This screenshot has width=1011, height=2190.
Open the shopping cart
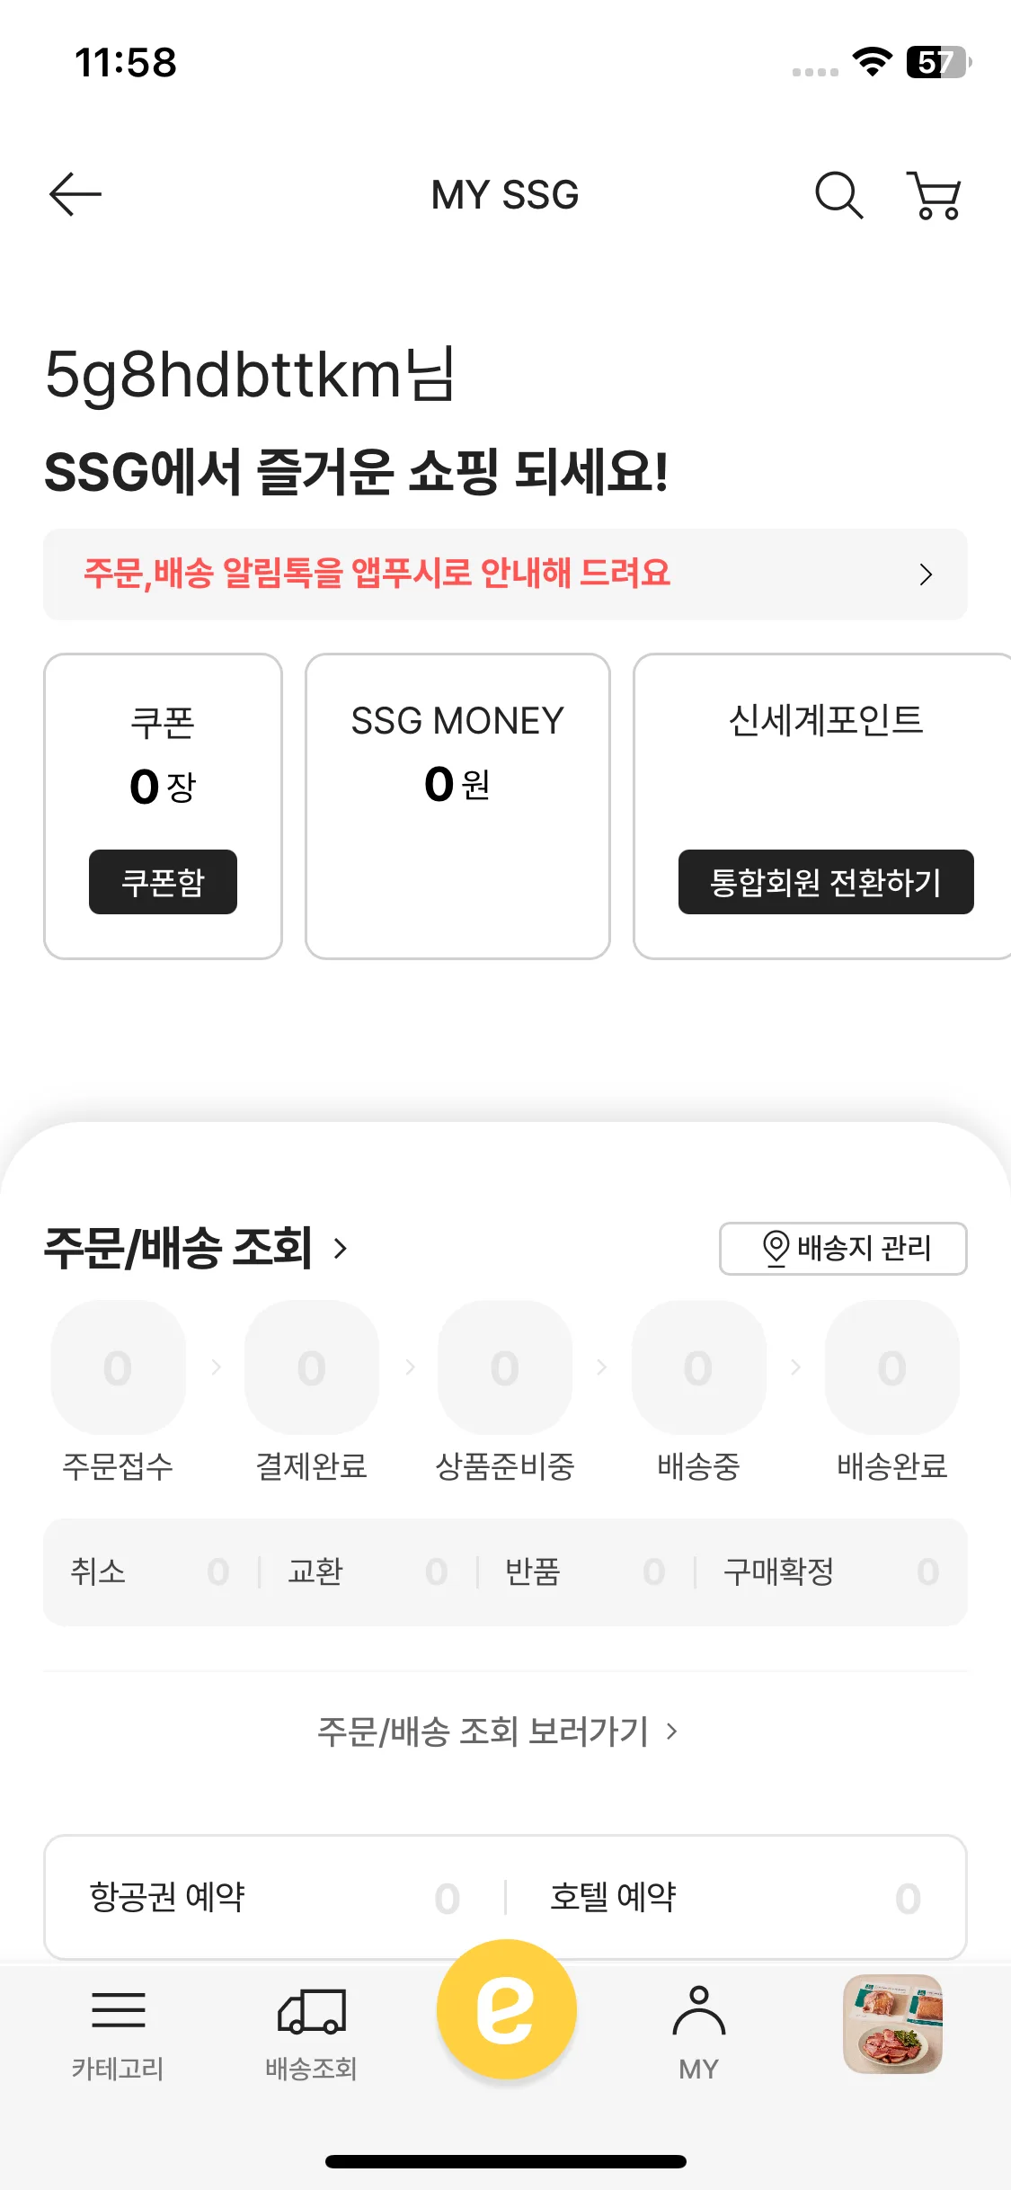pyautogui.click(x=935, y=195)
